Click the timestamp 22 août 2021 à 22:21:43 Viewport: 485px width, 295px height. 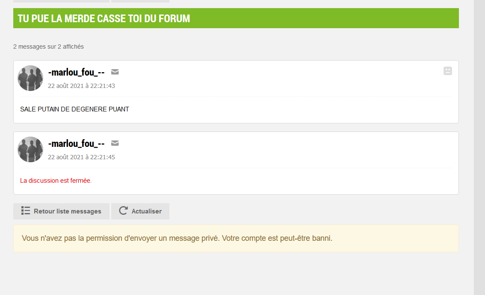coord(81,86)
